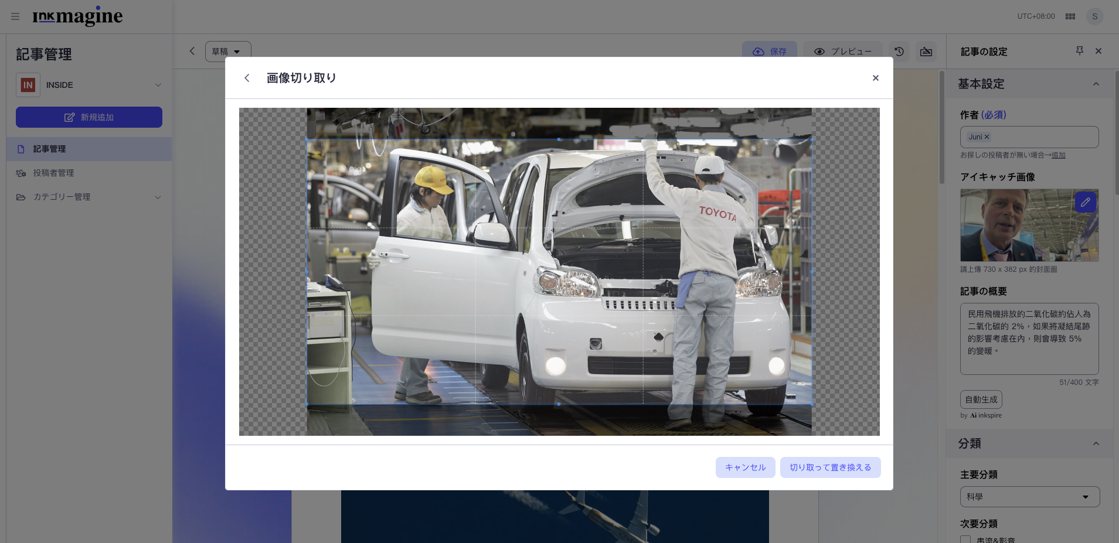Screen dimensions: 1119x543
Task: Close the 記事の設定 panel
Action: pos(1098,51)
